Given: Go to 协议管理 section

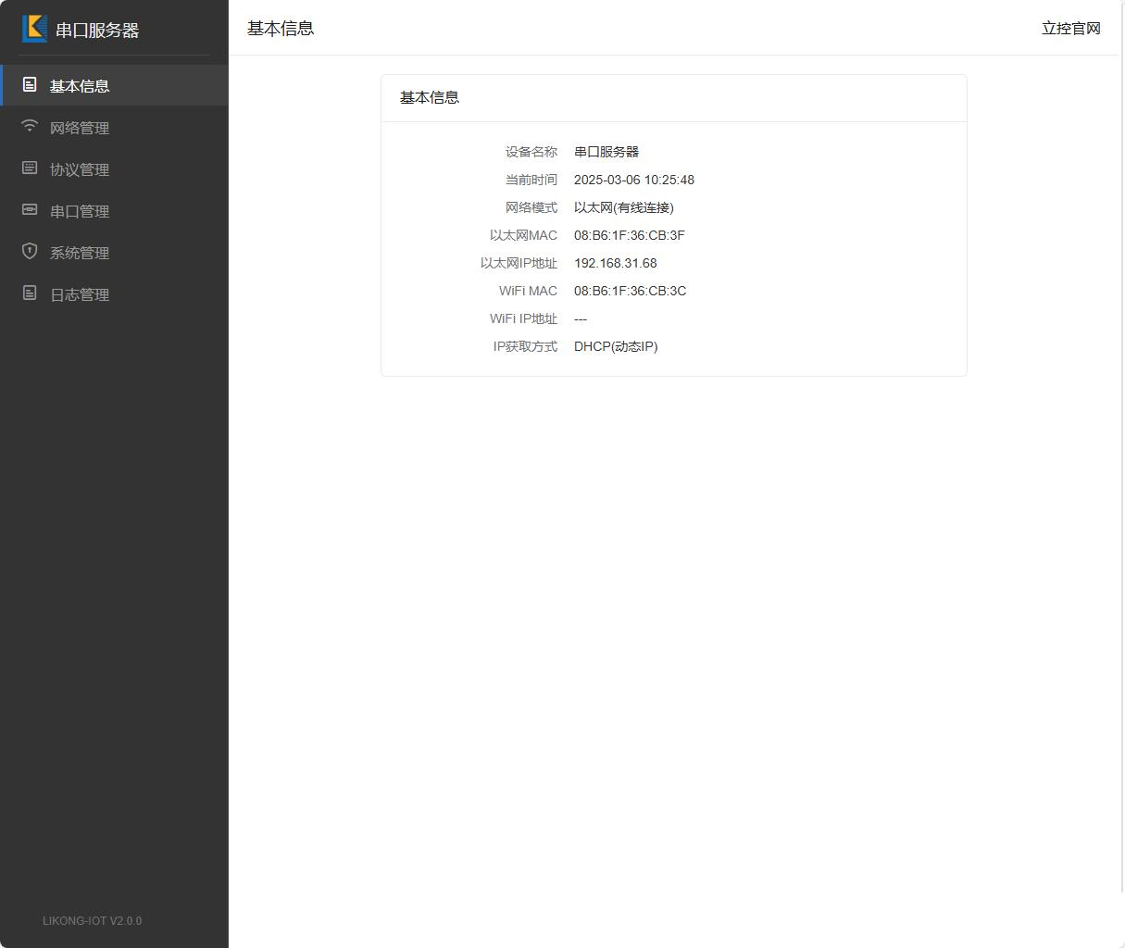Looking at the screenshot, I should tap(114, 169).
